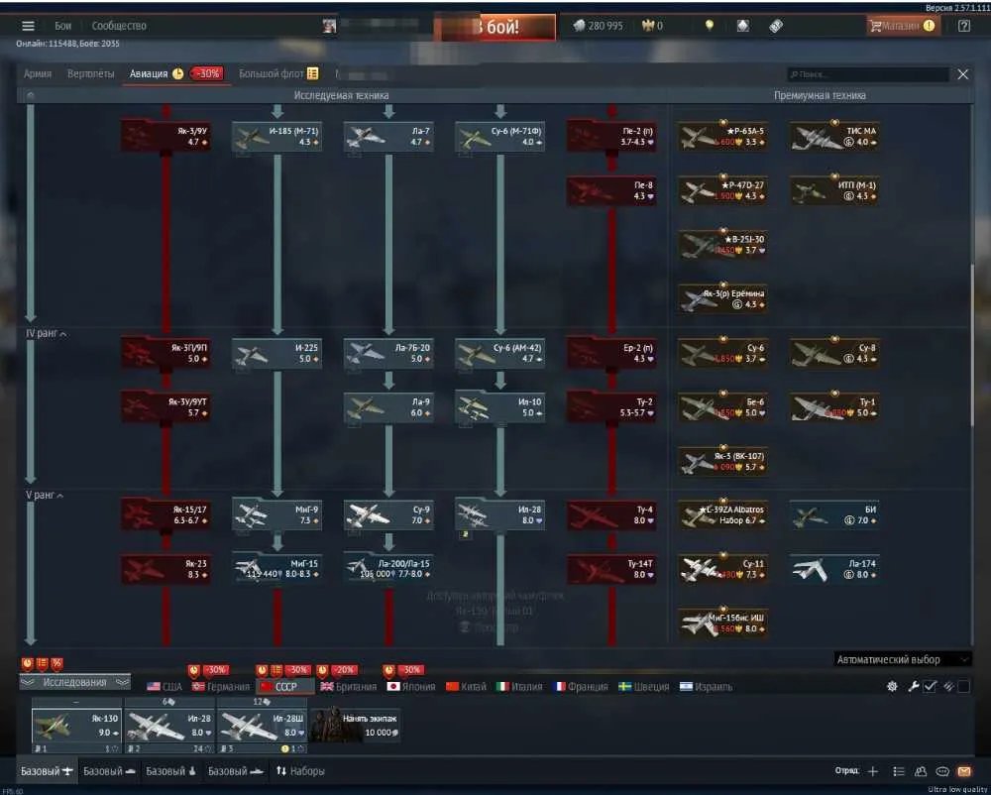Click the В бой! battle button
The height and width of the screenshot is (795, 991).
[495, 27]
